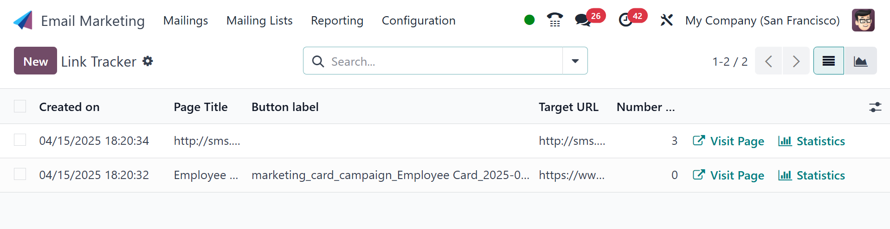
Task: Open the Mailing Lists menu
Action: click(x=259, y=21)
